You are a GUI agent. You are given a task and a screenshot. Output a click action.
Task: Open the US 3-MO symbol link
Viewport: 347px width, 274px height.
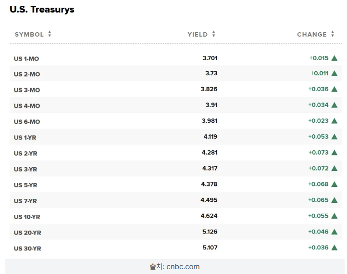(27, 90)
